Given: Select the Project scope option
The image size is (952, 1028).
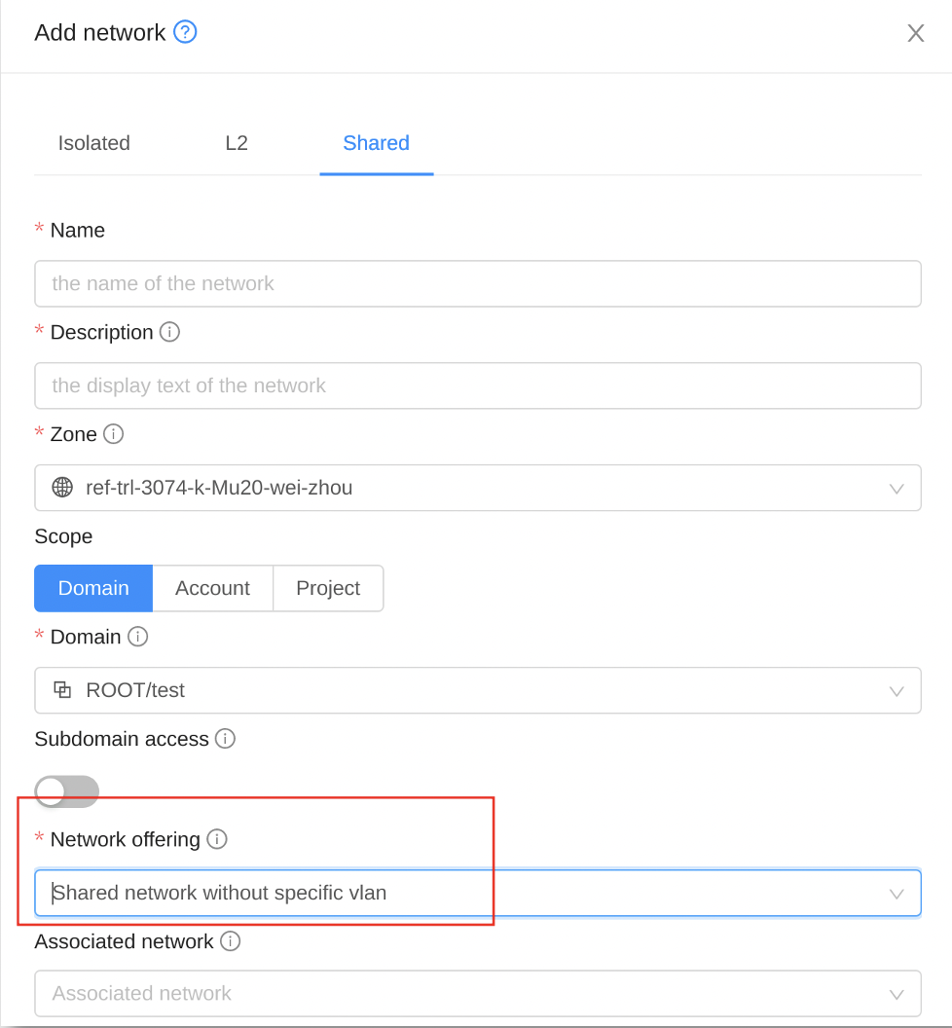Looking at the screenshot, I should point(328,588).
